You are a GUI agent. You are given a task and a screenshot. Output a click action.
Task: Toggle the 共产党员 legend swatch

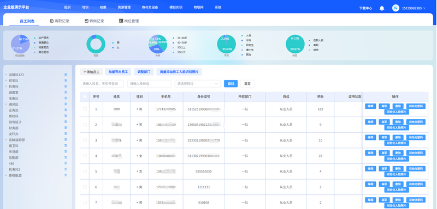coord(34,38)
